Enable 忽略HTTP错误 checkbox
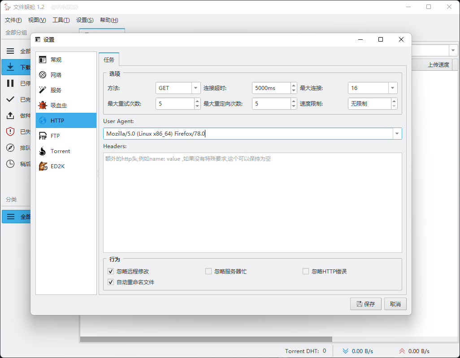 coord(306,271)
